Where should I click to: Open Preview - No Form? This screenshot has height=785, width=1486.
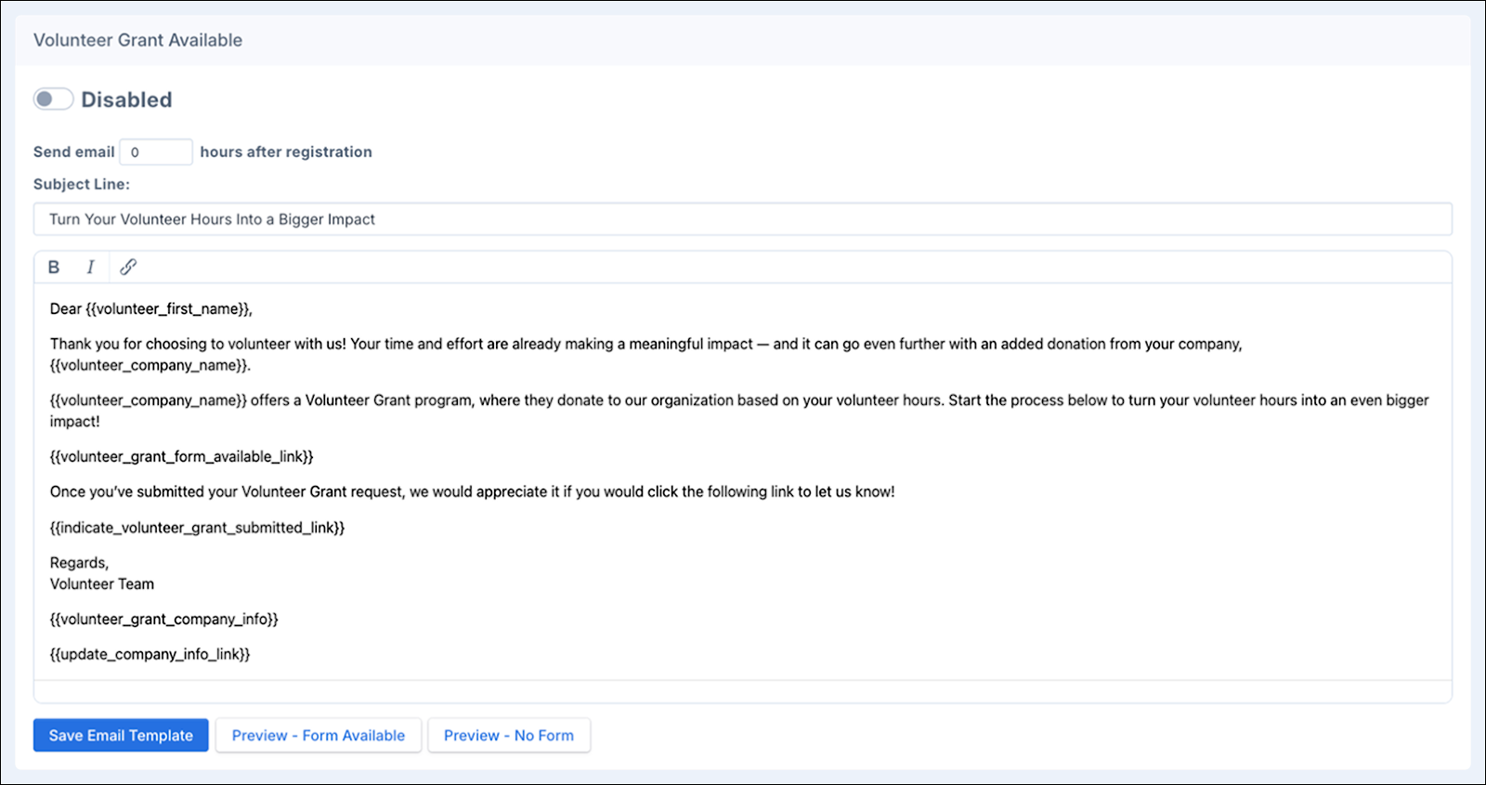(508, 735)
